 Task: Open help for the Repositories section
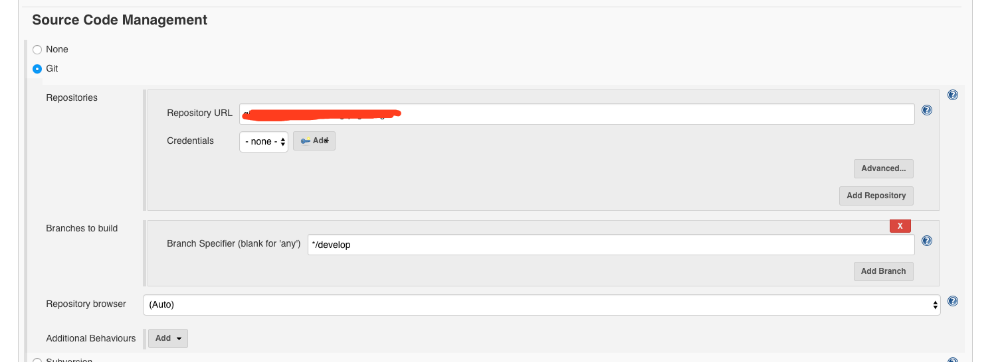[x=952, y=95]
